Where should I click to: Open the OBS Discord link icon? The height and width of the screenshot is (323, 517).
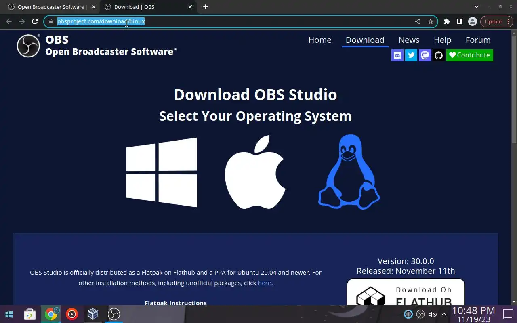[x=397, y=55]
